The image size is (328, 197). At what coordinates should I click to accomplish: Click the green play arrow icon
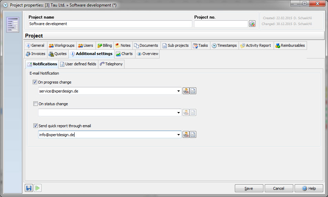coord(37,188)
